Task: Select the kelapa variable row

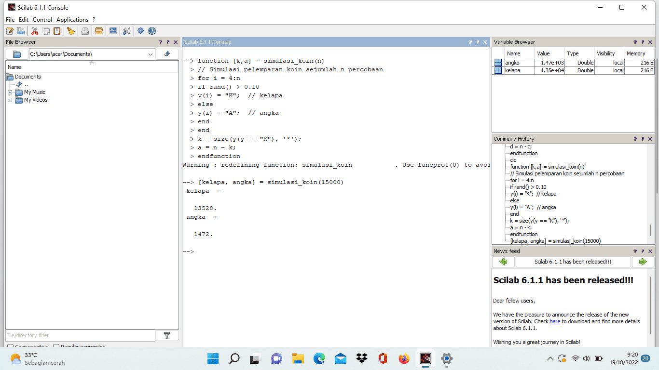Action: click(x=574, y=70)
